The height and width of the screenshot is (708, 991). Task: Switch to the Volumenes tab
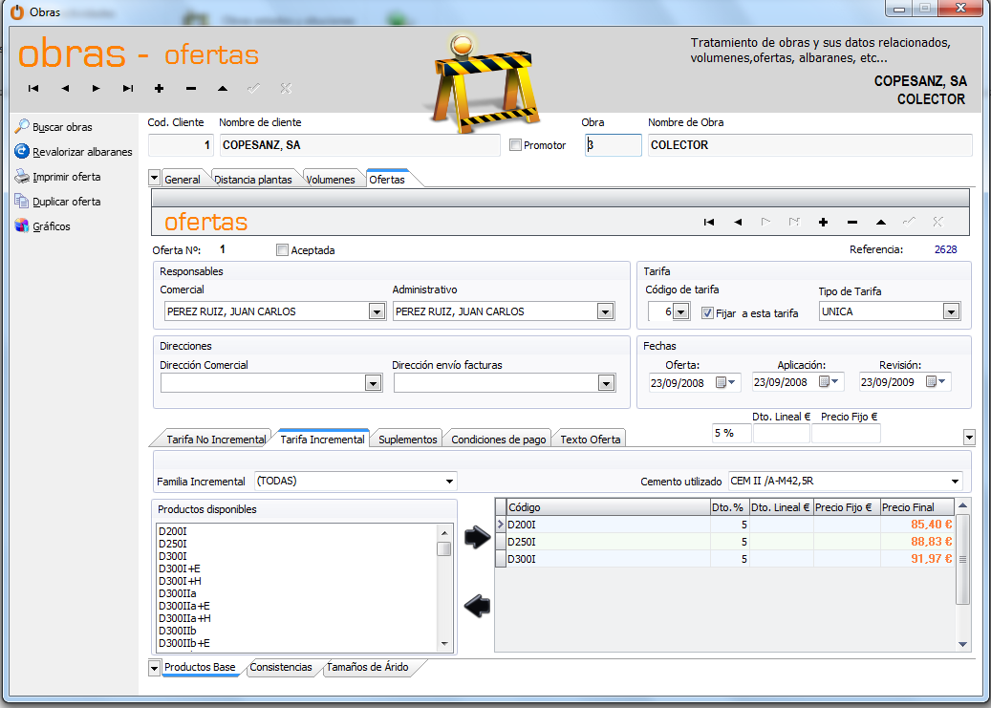(331, 180)
